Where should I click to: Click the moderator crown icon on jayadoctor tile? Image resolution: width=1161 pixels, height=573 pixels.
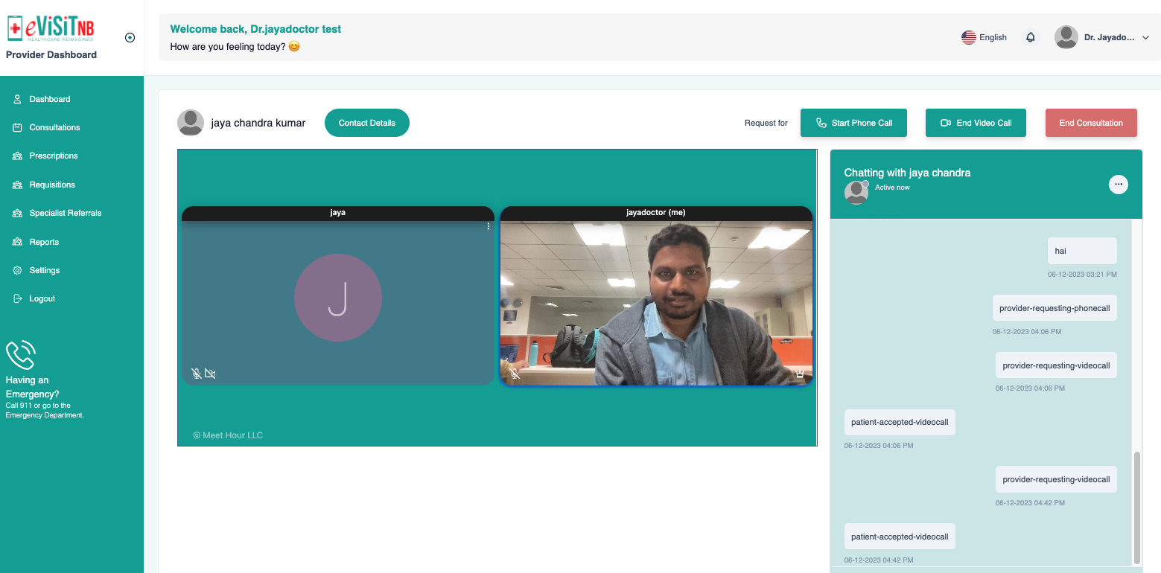coord(800,374)
